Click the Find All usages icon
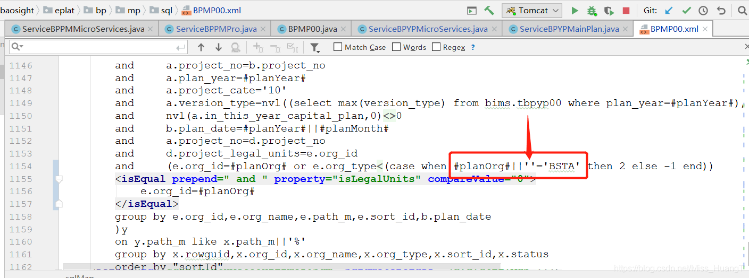This screenshot has width=749, height=278. (x=235, y=47)
